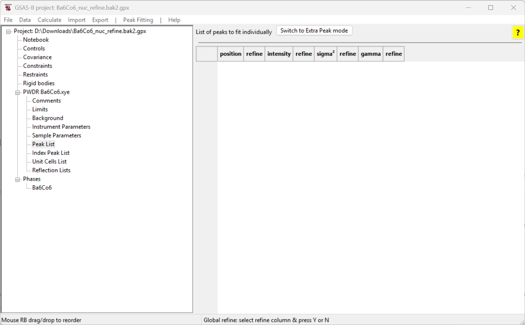Select the Index Peak List tree item

(51, 153)
